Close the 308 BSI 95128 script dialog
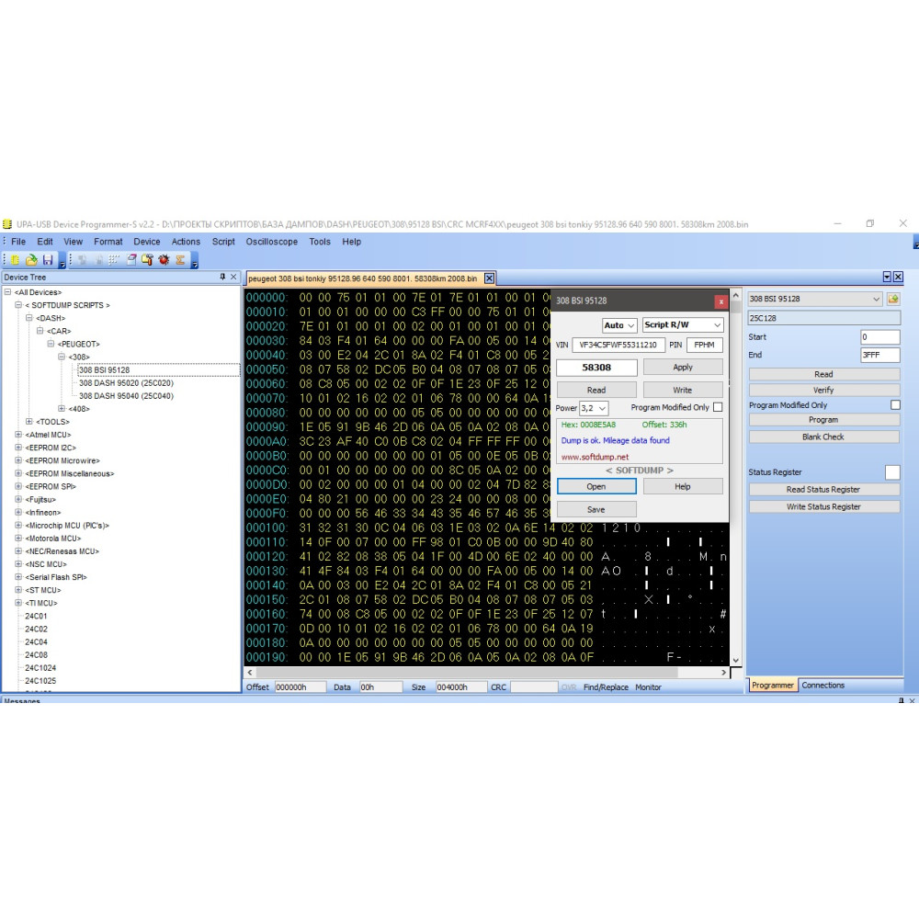Screen dimensions: 919x919 pyautogui.click(x=720, y=301)
